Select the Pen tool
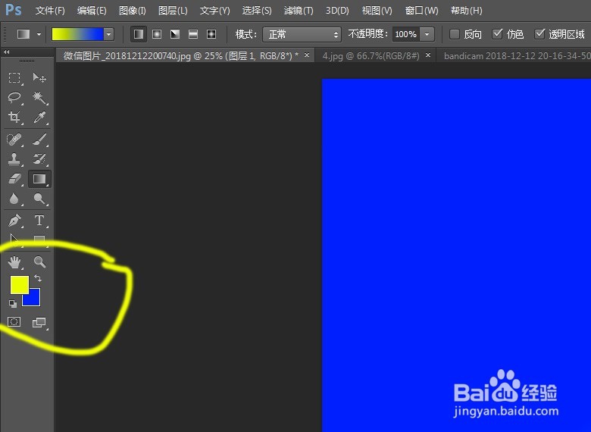 [x=14, y=221]
